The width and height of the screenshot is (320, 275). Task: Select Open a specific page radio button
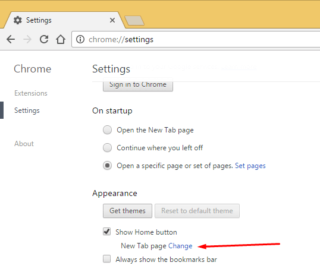(107, 166)
